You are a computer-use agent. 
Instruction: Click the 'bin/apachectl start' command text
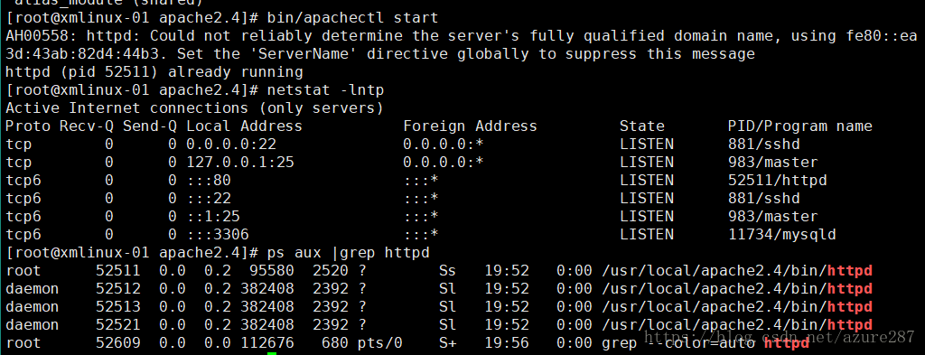click(x=353, y=18)
